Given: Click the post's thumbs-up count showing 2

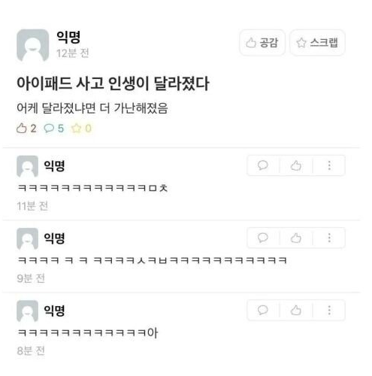Looking at the screenshot, I should [x=26, y=129].
